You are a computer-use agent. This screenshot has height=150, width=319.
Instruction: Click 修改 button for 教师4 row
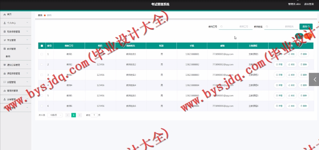[x=291, y=85]
